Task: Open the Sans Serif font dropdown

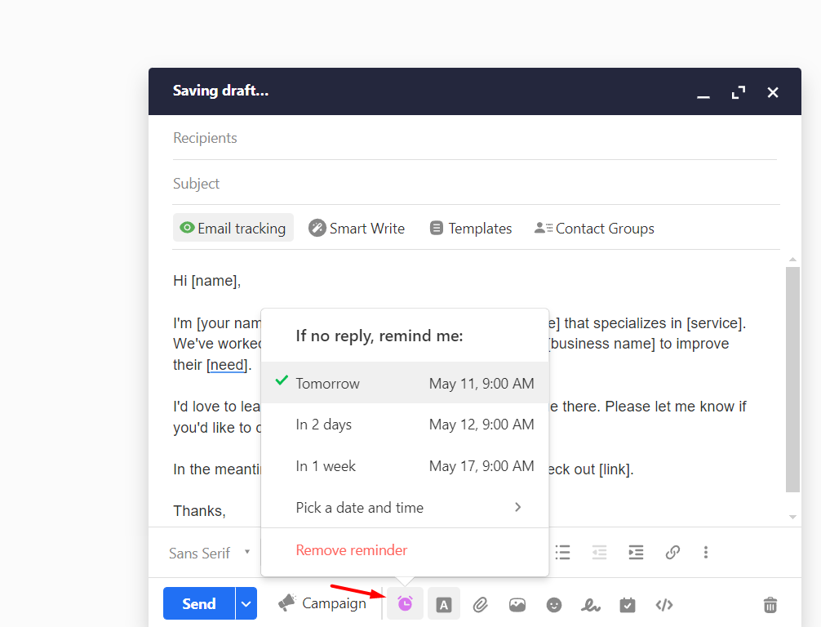Action: tap(210, 553)
